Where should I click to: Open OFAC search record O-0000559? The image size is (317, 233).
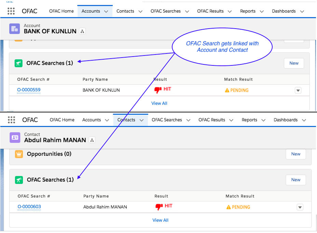(x=29, y=90)
